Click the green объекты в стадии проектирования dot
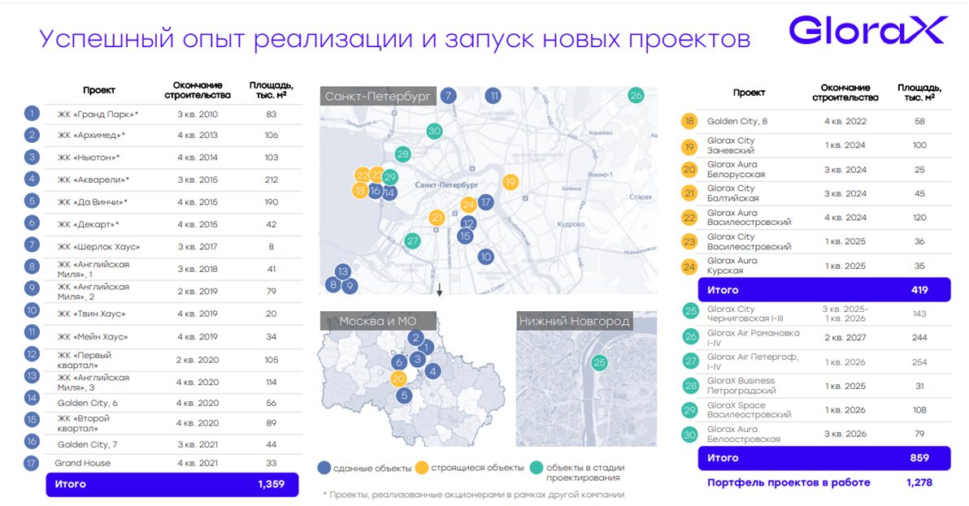Screen dimensions: 969x506 [x=537, y=468]
